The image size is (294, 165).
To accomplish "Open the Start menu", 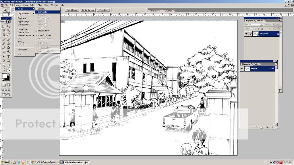I will pyautogui.click(x=5, y=162).
